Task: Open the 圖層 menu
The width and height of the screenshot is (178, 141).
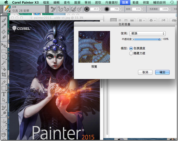Action: pos(77,3)
